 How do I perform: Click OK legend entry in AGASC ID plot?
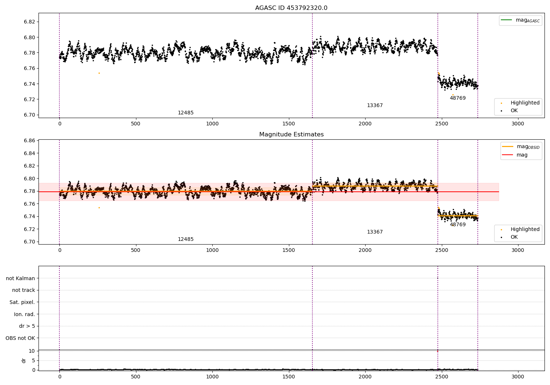pyautogui.click(x=514, y=111)
